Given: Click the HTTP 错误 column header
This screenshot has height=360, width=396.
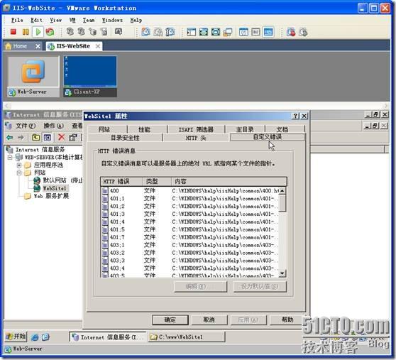Looking at the screenshot, I should click(x=122, y=181).
